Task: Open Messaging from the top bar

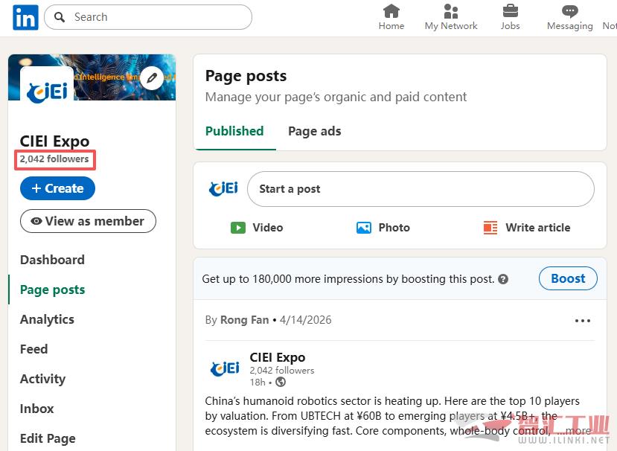Action: click(569, 16)
